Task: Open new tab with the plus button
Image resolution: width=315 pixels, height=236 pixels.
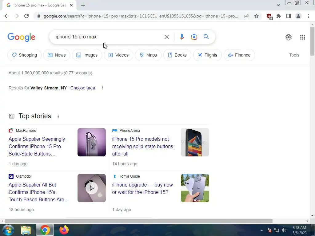Action: [83, 5]
